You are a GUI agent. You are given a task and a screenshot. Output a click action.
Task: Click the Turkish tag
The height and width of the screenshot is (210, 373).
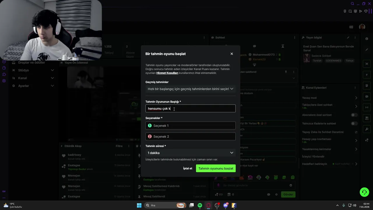(x=317, y=61)
